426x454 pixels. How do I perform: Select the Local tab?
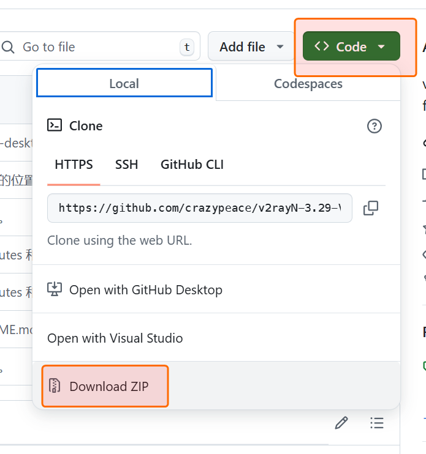[124, 83]
